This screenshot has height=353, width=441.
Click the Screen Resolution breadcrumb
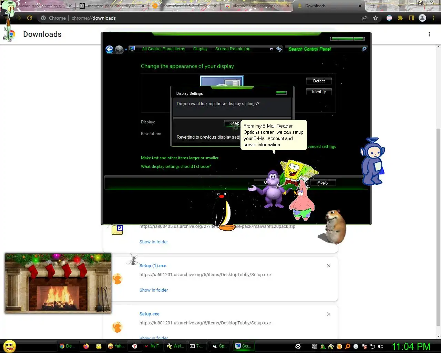233,49
